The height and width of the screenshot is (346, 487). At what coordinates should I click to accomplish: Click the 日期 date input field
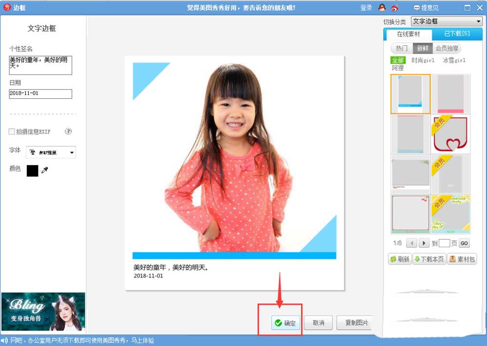tap(40, 94)
